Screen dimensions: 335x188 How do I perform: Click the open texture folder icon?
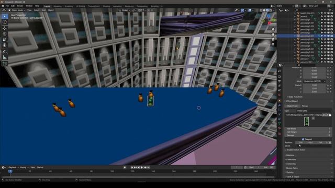330,115
